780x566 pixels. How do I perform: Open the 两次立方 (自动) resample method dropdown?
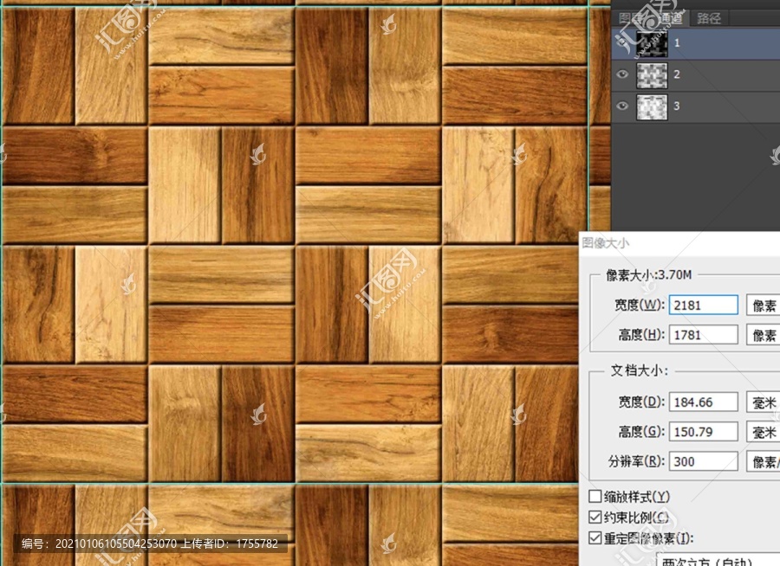tap(718, 560)
